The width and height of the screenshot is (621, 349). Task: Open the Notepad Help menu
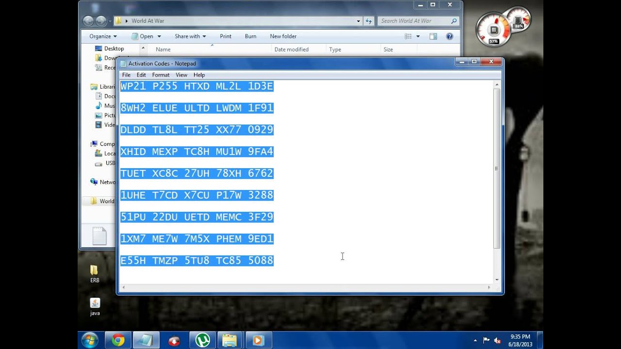pyautogui.click(x=199, y=75)
